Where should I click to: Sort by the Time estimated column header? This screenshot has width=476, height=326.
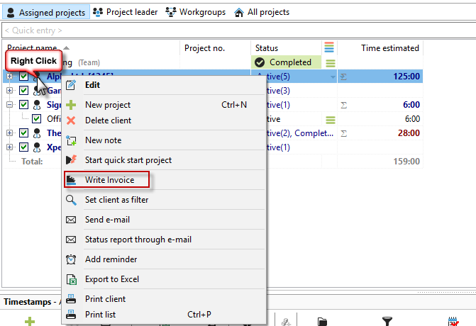click(x=390, y=47)
